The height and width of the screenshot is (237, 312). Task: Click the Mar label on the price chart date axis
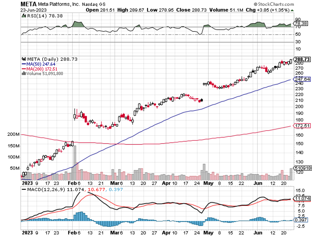pos(115,183)
